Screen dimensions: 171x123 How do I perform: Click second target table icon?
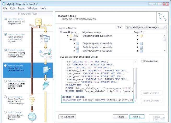(141, 47)
